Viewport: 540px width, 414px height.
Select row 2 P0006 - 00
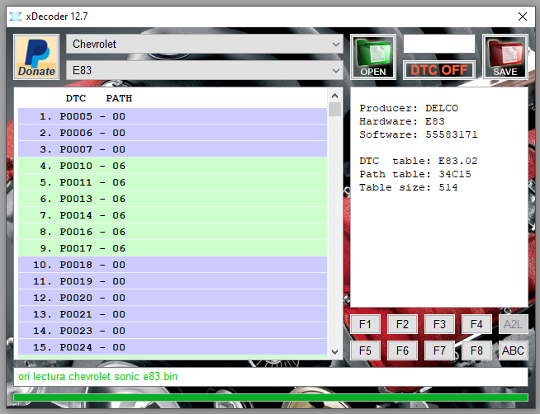click(x=173, y=133)
